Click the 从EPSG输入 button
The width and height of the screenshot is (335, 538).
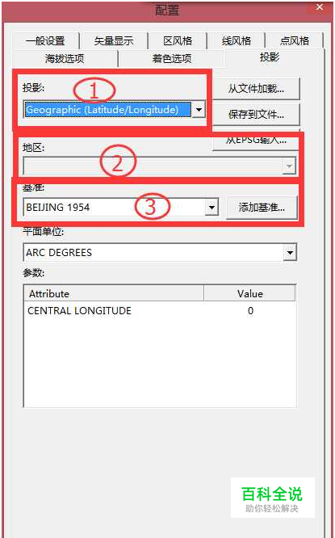coord(256,140)
